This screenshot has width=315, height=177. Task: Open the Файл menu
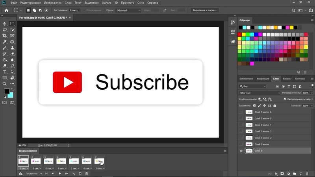pyautogui.click(x=14, y=3)
